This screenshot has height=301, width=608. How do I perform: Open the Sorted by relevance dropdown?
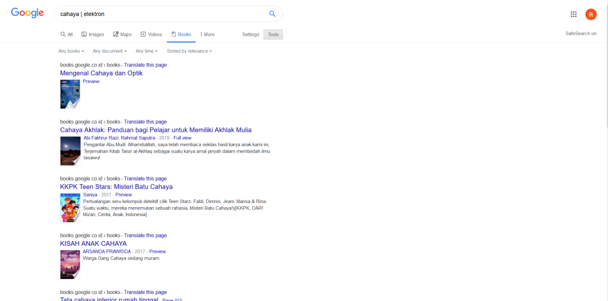click(189, 51)
